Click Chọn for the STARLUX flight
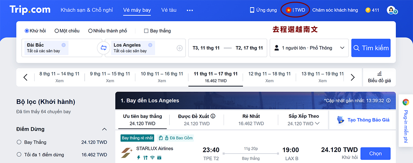Viewport: 413px width, 163px height. click(375, 153)
